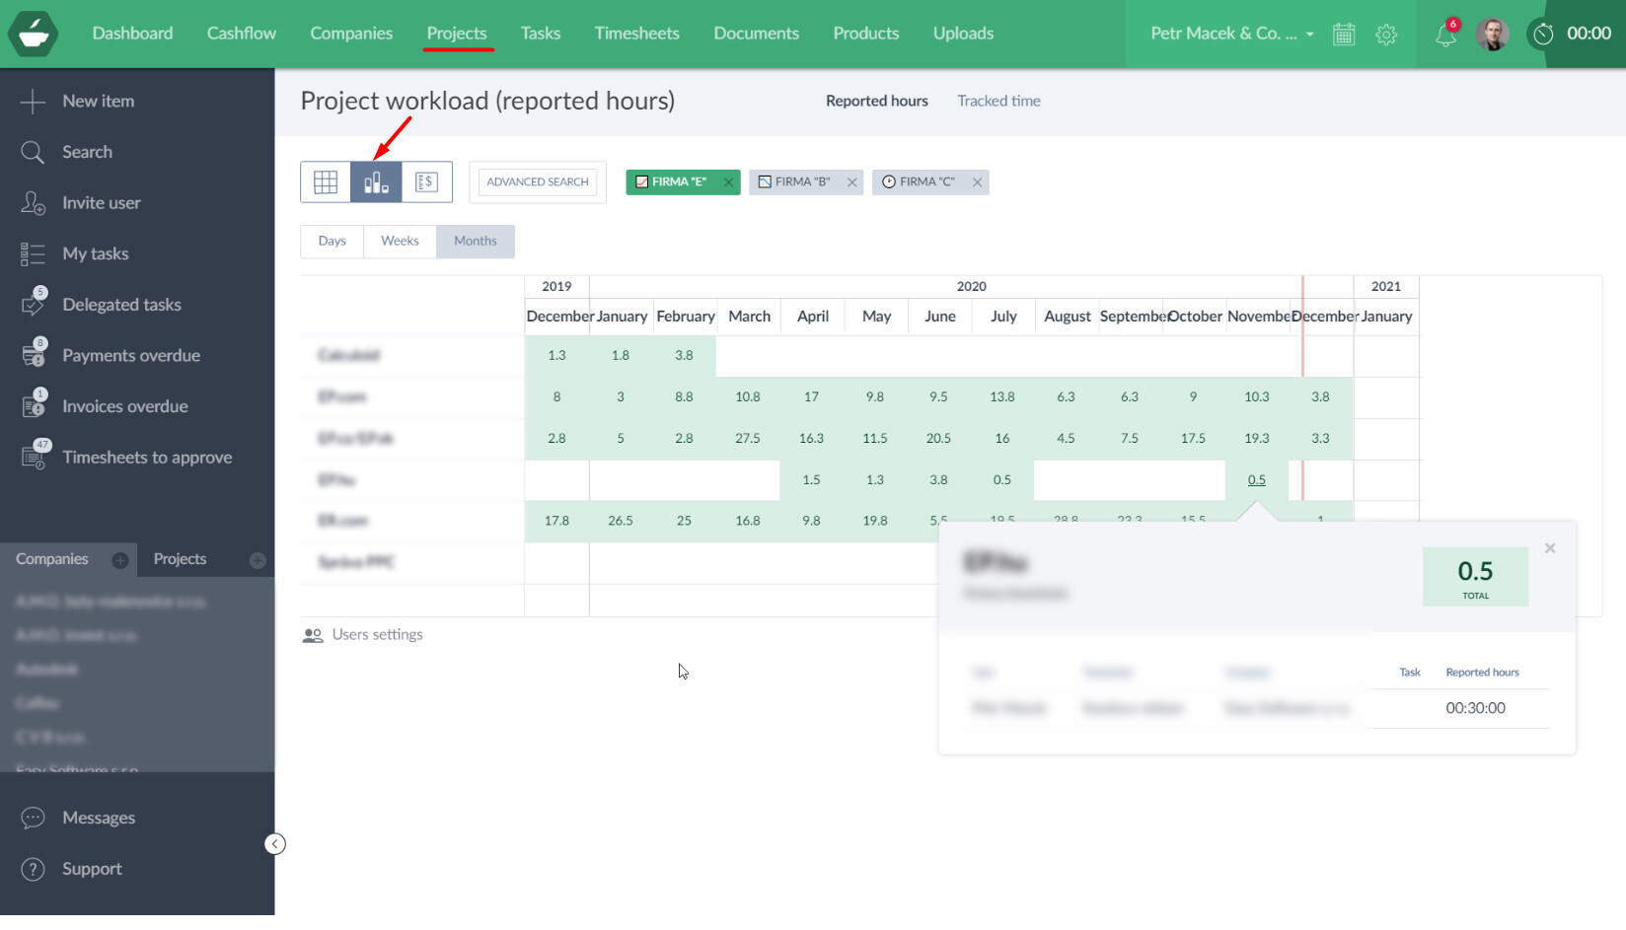
Task: Click the 0.5 TOTAL box in popup
Action: pos(1476,577)
